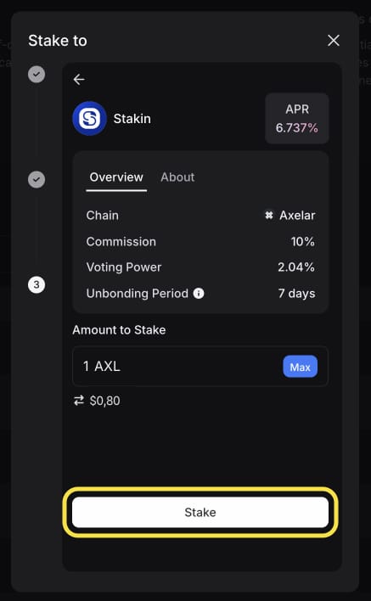Click the Axelar chain name
The image size is (371, 601).
pyautogui.click(x=297, y=215)
